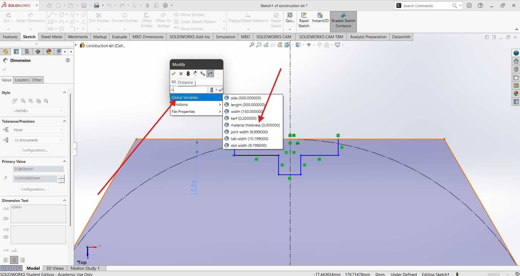
Task: Open Design Library in task pane
Action: (516, 69)
